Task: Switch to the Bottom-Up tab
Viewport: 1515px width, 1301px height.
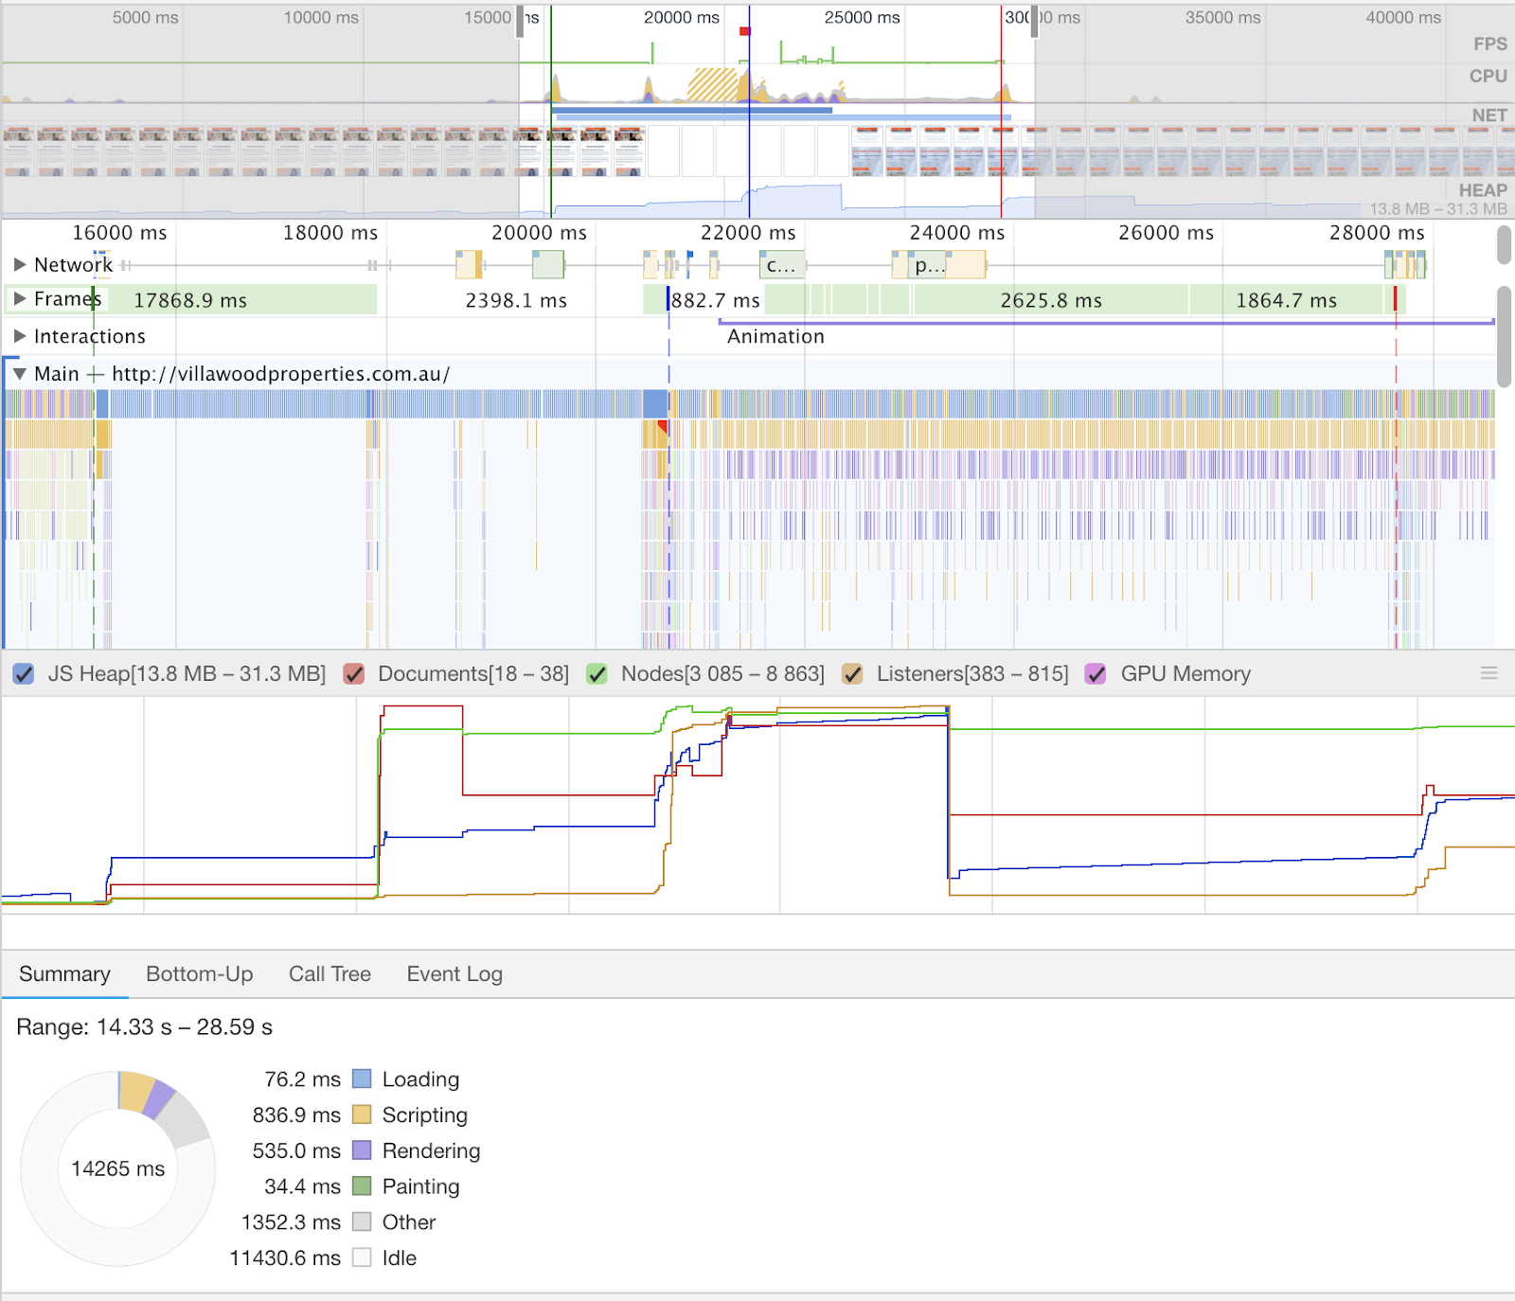Action: (x=199, y=974)
